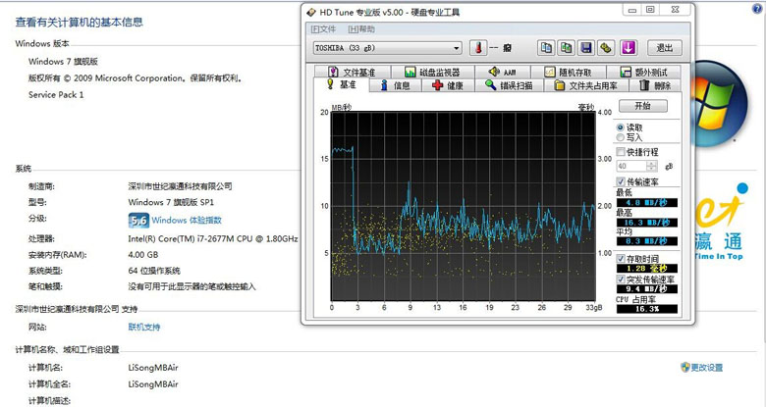
Task: Maximize the HD Tune window
Action: click(650, 9)
